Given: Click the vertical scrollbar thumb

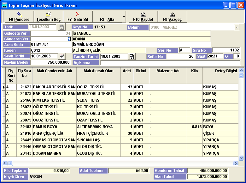Looking at the screenshot, I should coord(241,75).
